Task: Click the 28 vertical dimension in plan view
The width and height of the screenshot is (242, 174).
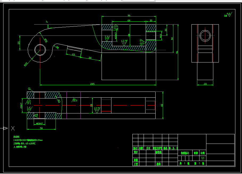Action: click(91, 105)
